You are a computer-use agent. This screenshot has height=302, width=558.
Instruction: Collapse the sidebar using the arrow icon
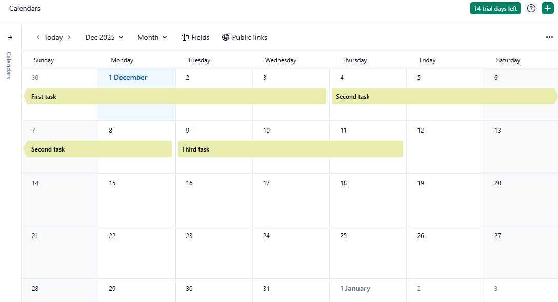9,37
